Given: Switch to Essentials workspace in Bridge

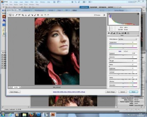Looking at the screenshot, I should point(84,7).
